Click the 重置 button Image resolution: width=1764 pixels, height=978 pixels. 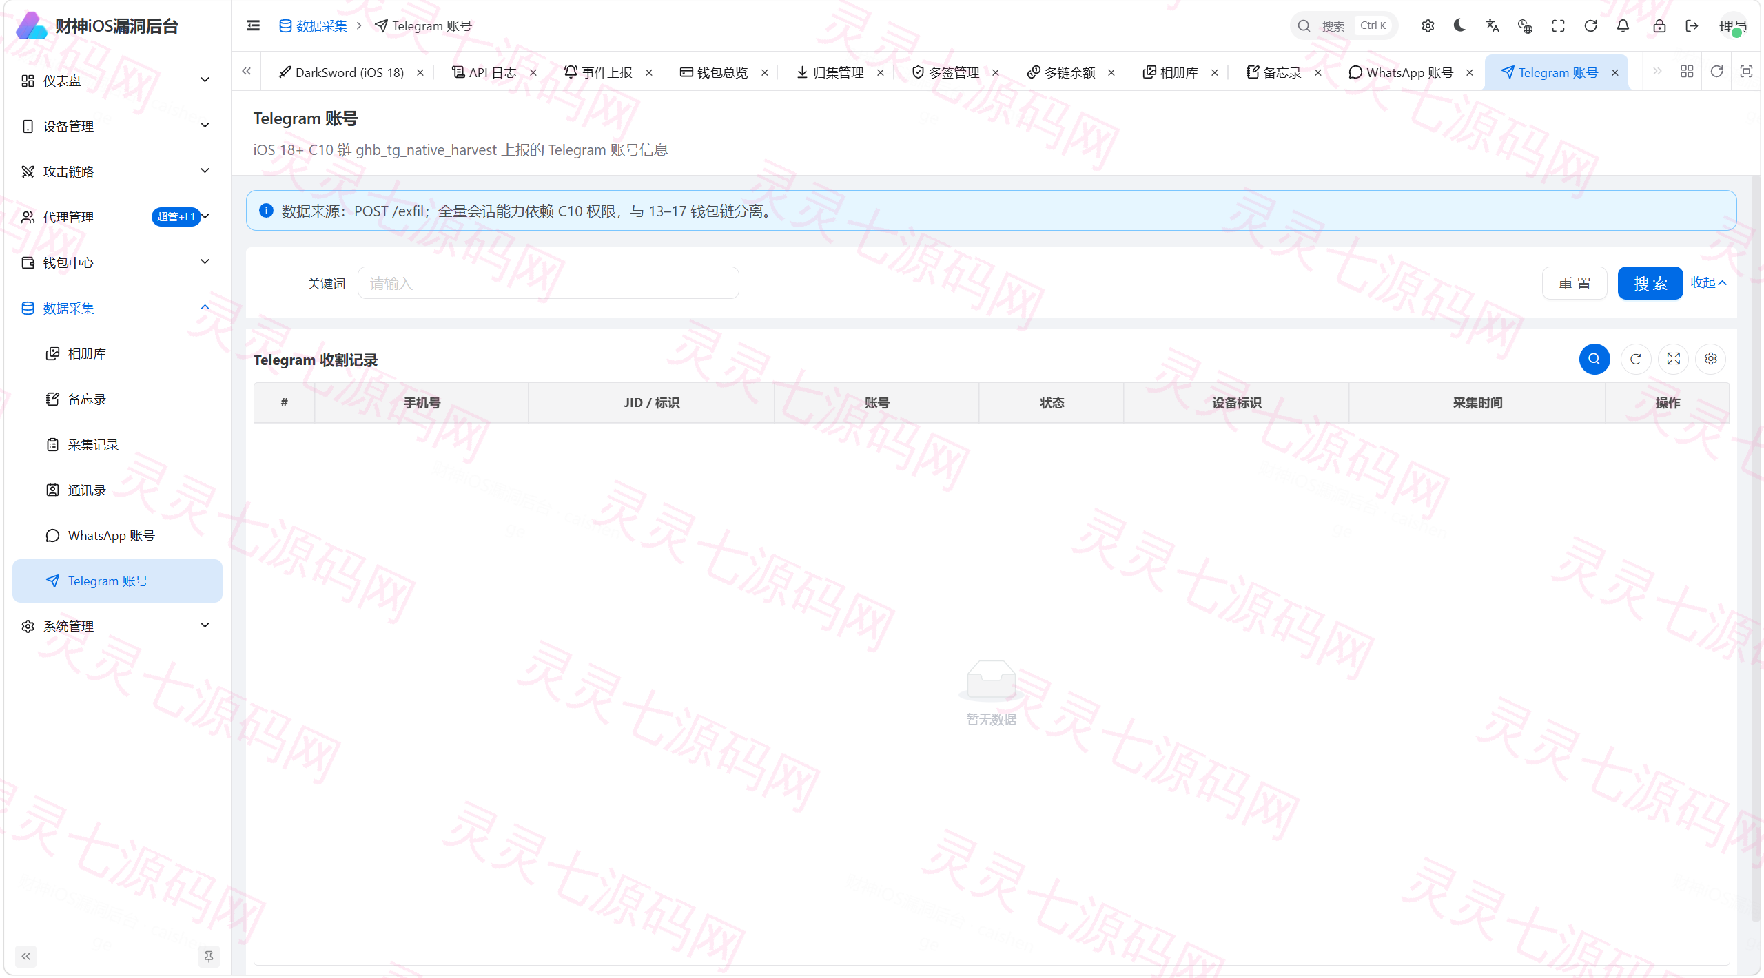point(1575,283)
